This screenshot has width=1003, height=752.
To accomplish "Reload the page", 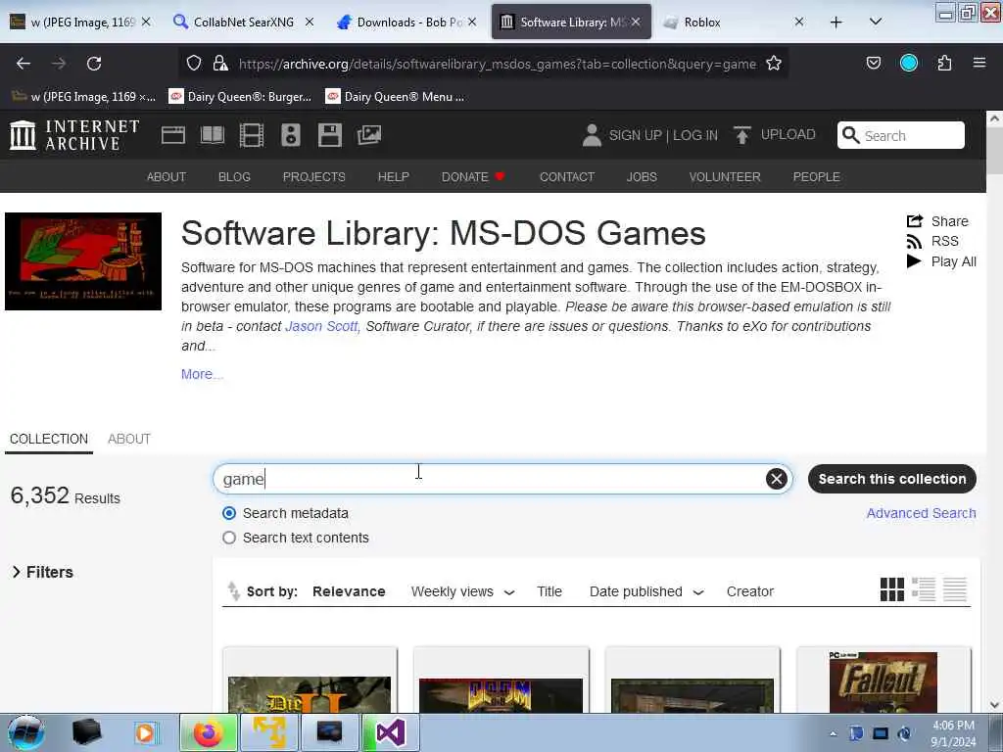I will pos(94,64).
